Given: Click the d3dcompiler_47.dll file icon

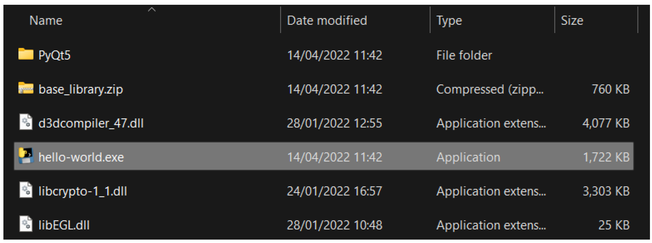Looking at the screenshot, I should click(x=26, y=123).
